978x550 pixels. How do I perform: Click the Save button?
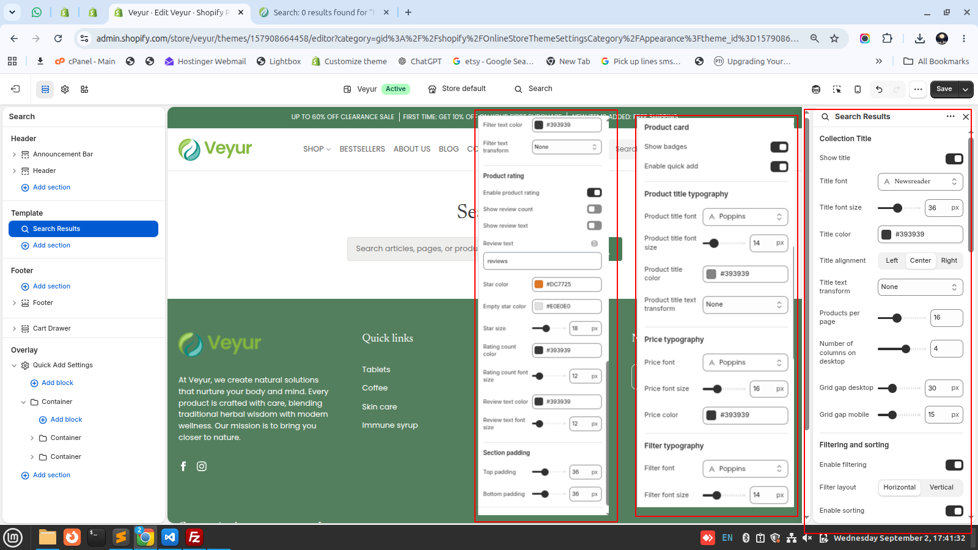pos(944,89)
